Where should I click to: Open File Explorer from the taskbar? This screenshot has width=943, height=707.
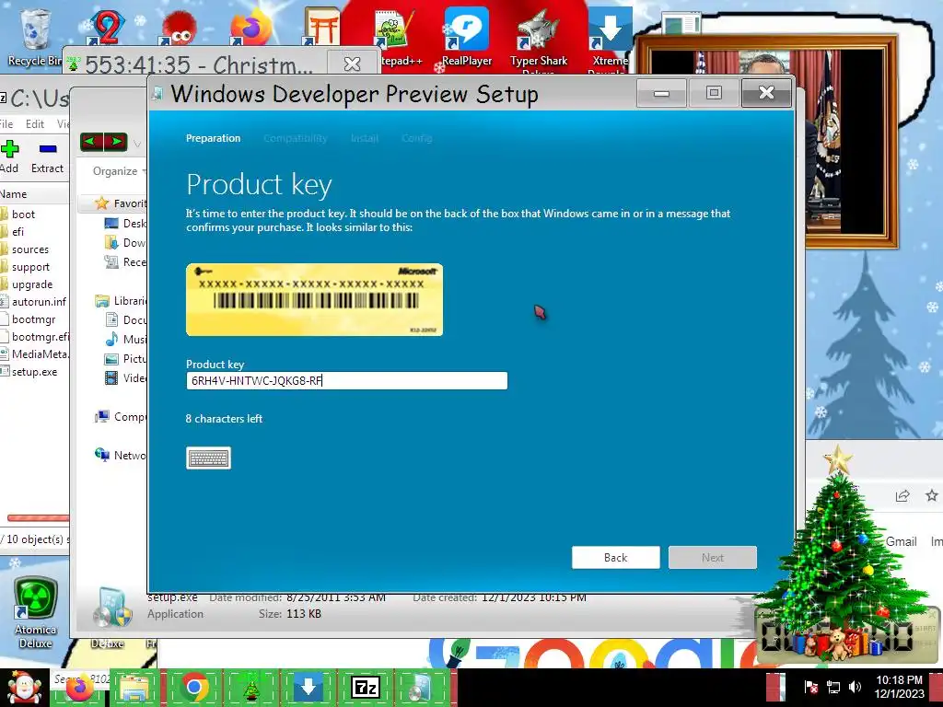click(x=136, y=687)
